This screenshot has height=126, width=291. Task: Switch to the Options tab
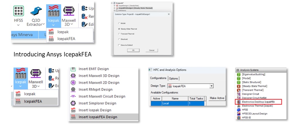tap(173, 78)
